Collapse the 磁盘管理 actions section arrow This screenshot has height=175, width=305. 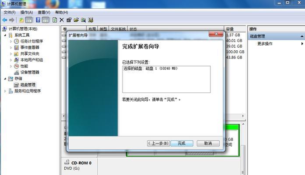tap(301, 36)
